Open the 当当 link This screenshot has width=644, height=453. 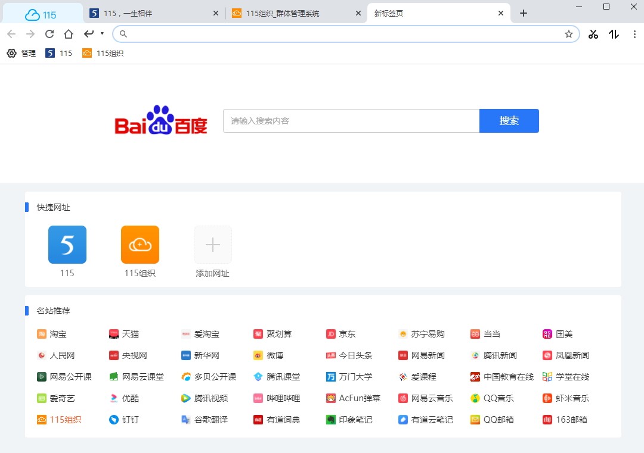(485, 334)
